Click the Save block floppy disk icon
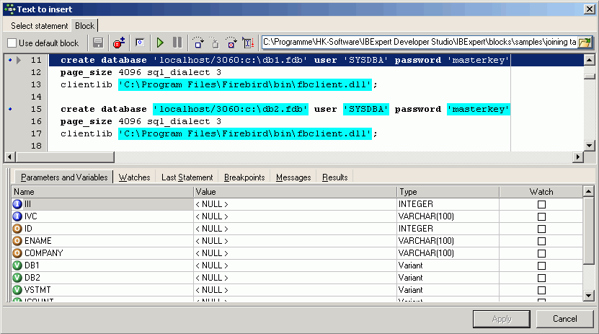Viewport: 599px width, 334px height. (x=98, y=43)
